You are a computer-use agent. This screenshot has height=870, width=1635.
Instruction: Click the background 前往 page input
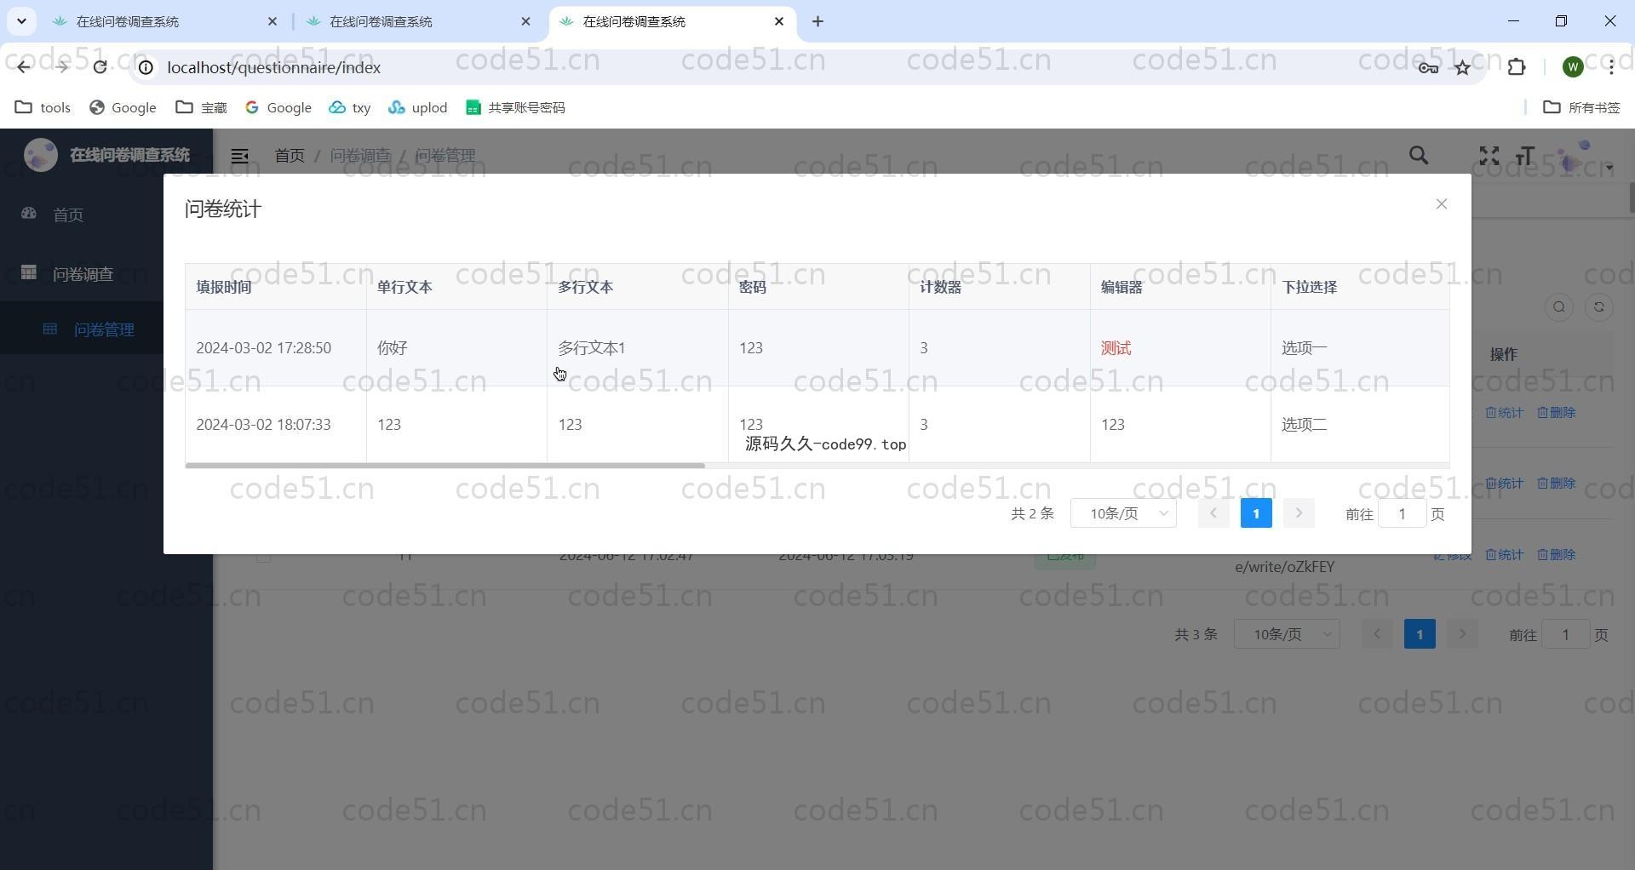[1565, 634]
